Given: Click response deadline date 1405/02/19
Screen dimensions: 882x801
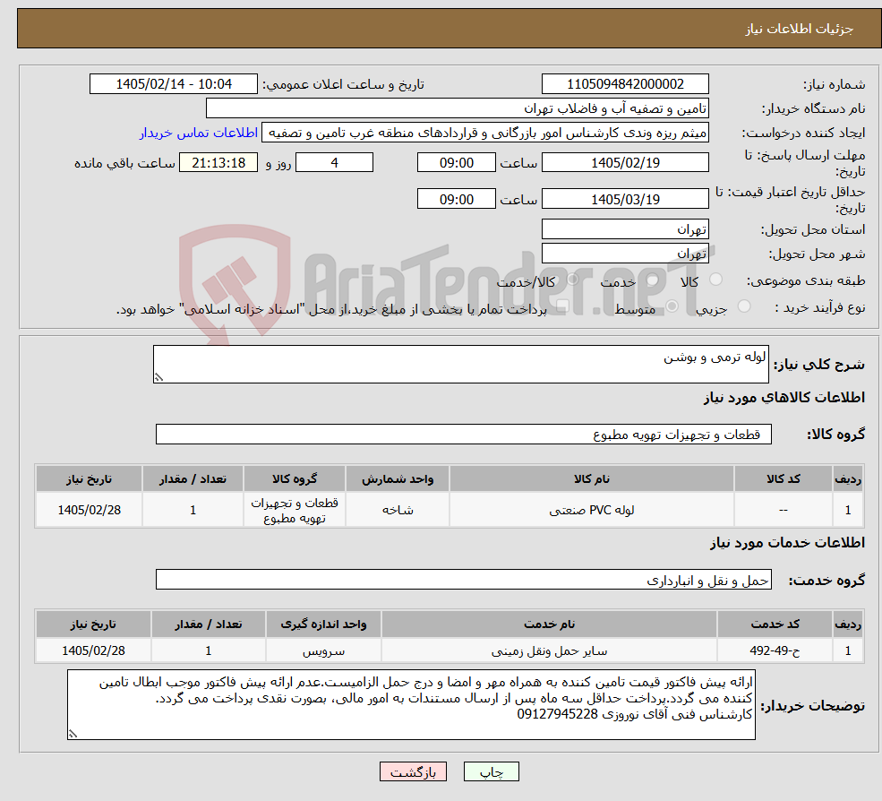Looking at the screenshot, I should (x=625, y=163).
